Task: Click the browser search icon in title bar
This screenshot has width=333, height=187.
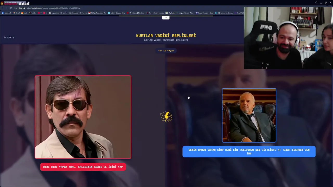Action: [x=316, y=3]
